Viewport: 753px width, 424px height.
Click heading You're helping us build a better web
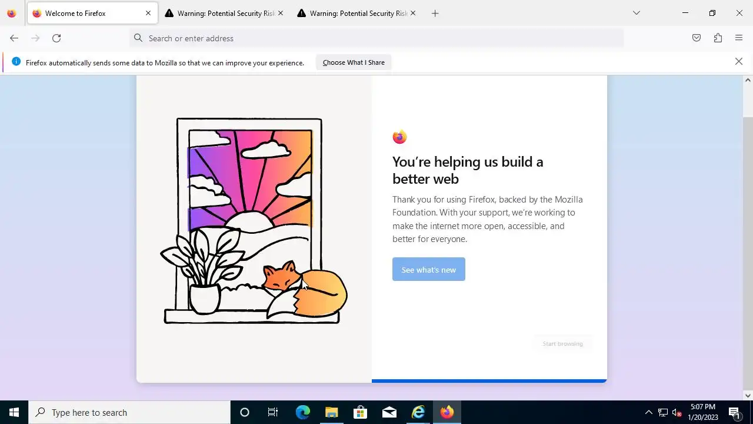[468, 170]
